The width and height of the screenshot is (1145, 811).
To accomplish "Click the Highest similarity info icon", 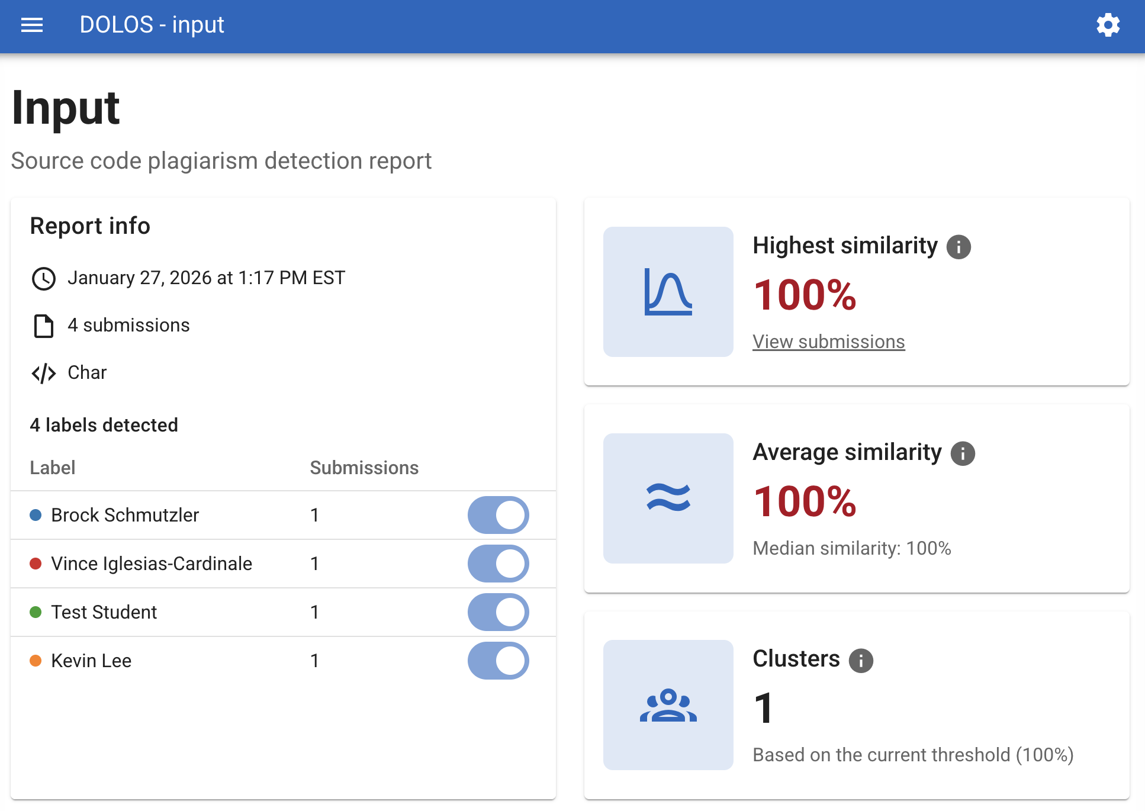I will [x=959, y=247].
